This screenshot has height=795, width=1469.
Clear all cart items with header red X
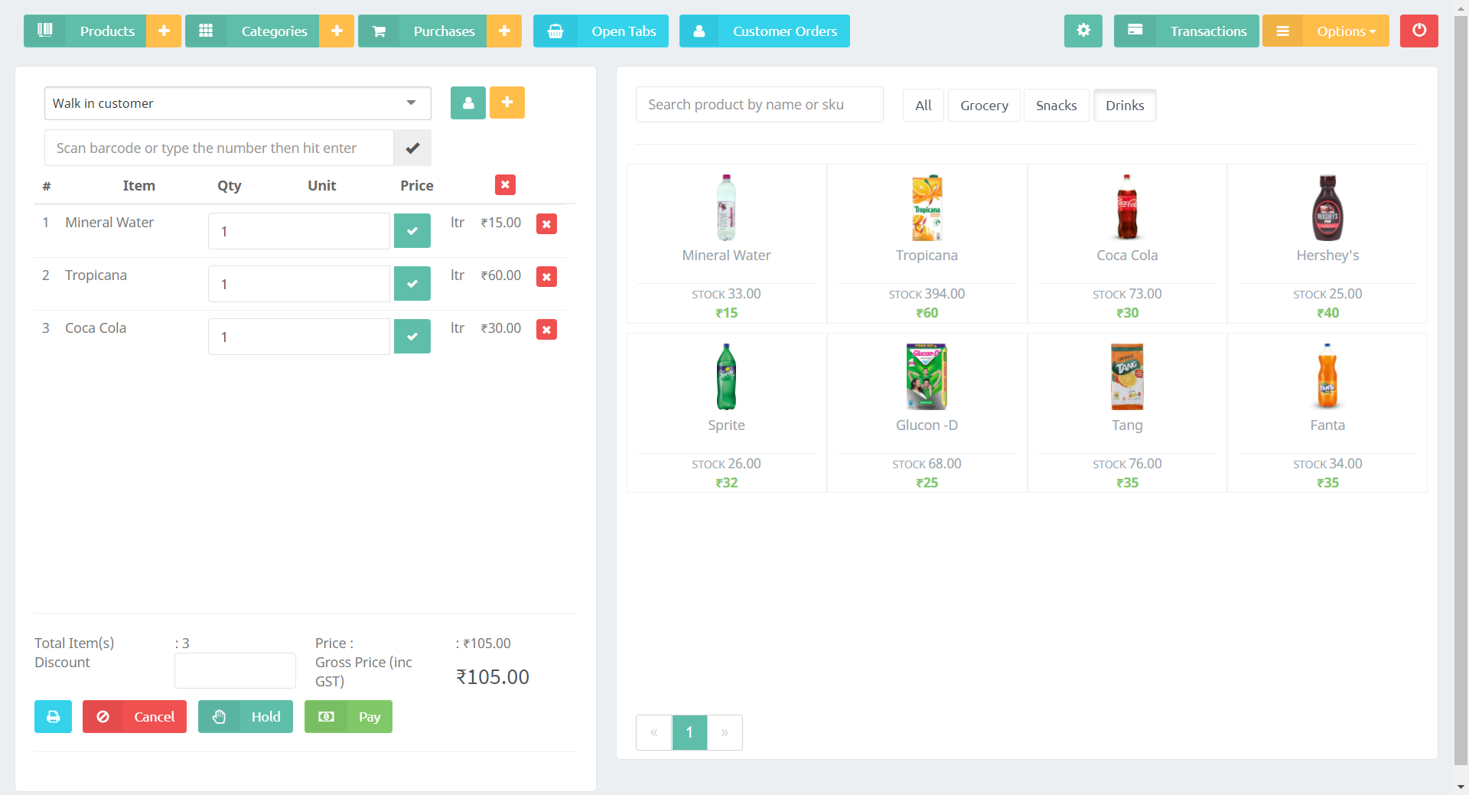coord(505,184)
